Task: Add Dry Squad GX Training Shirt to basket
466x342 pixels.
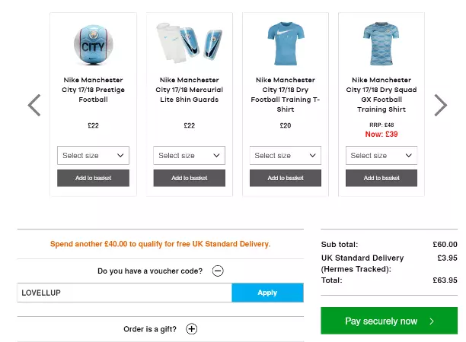Action: click(x=381, y=178)
